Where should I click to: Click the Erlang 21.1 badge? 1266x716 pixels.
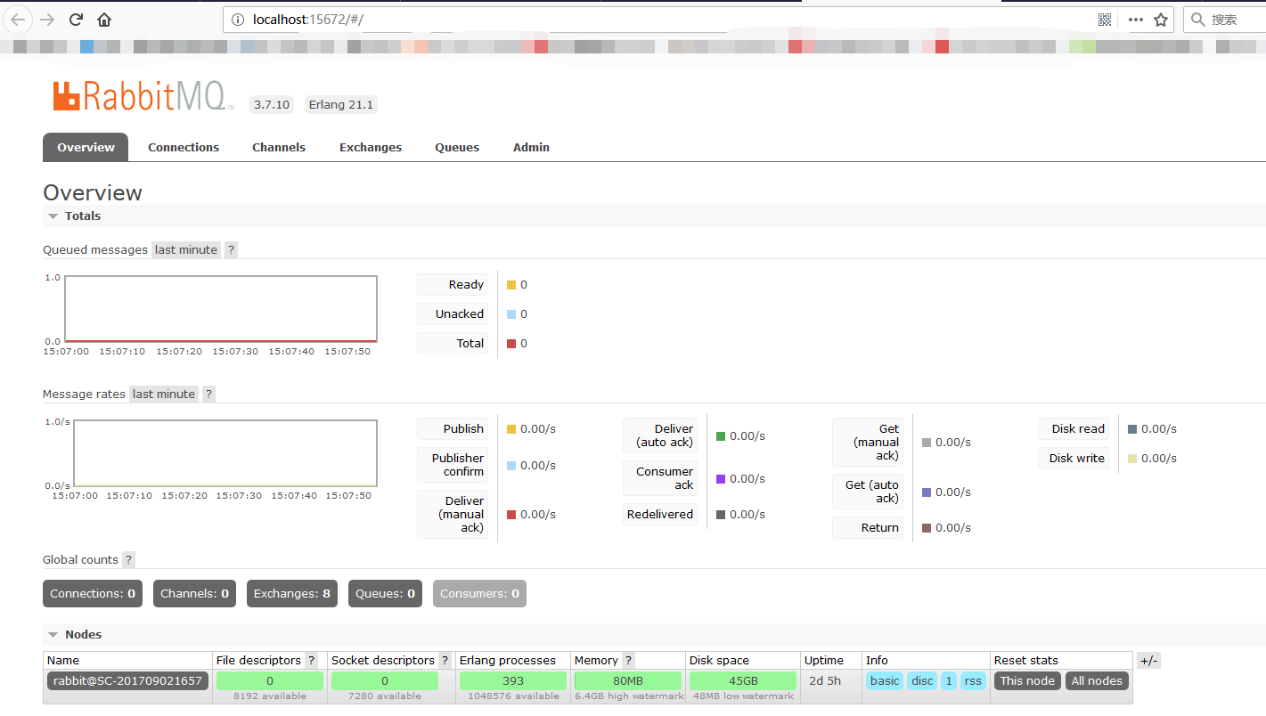341,105
